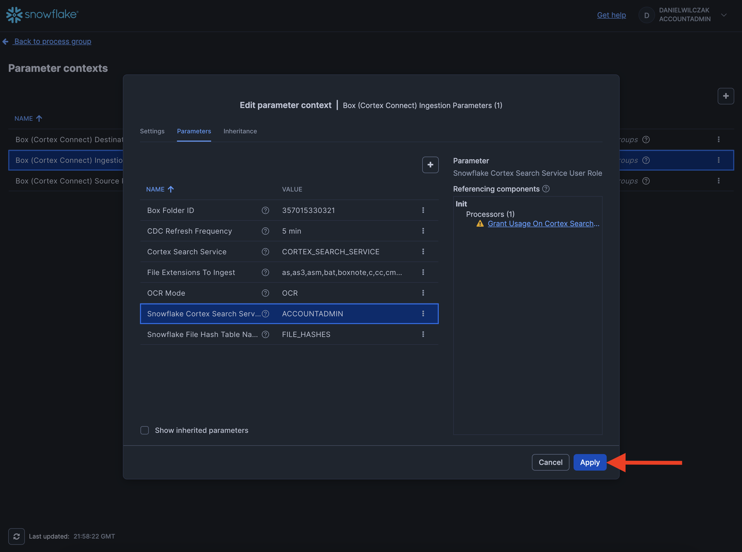Select the Snowflake File Hash Table Name row
The width and height of the screenshot is (742, 552).
tap(202, 334)
